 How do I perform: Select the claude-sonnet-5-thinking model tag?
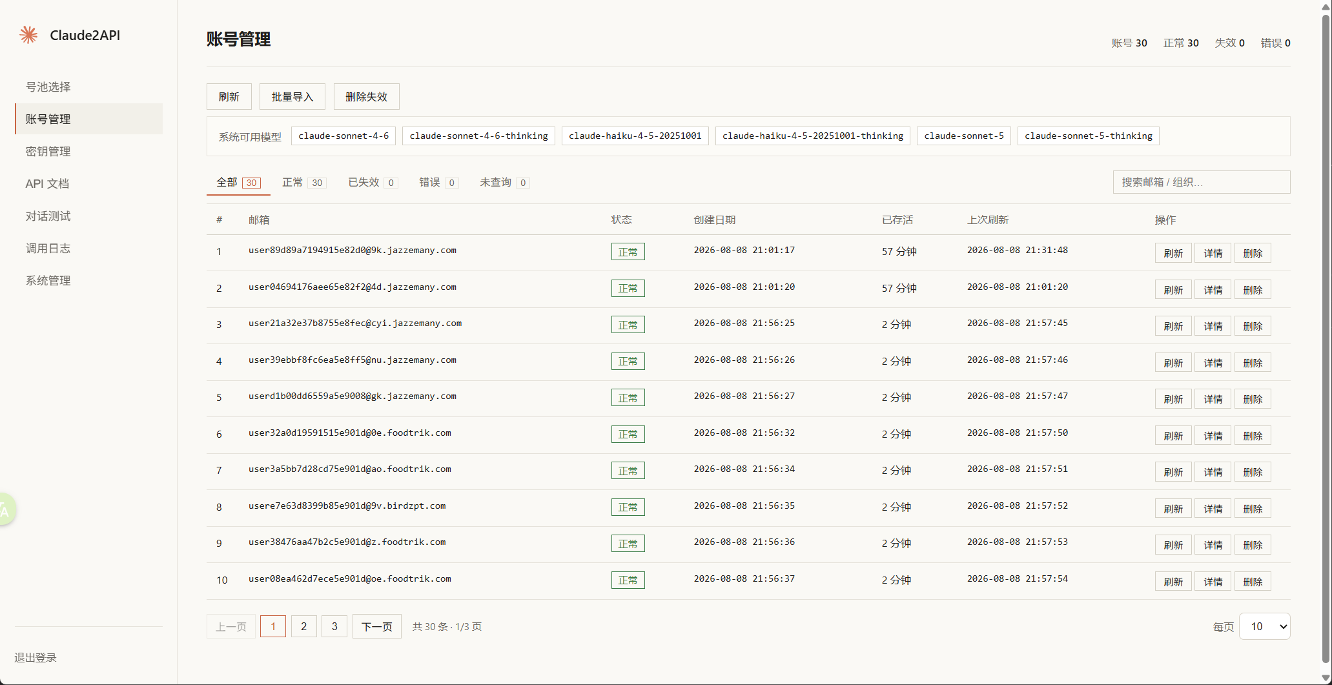click(x=1089, y=136)
